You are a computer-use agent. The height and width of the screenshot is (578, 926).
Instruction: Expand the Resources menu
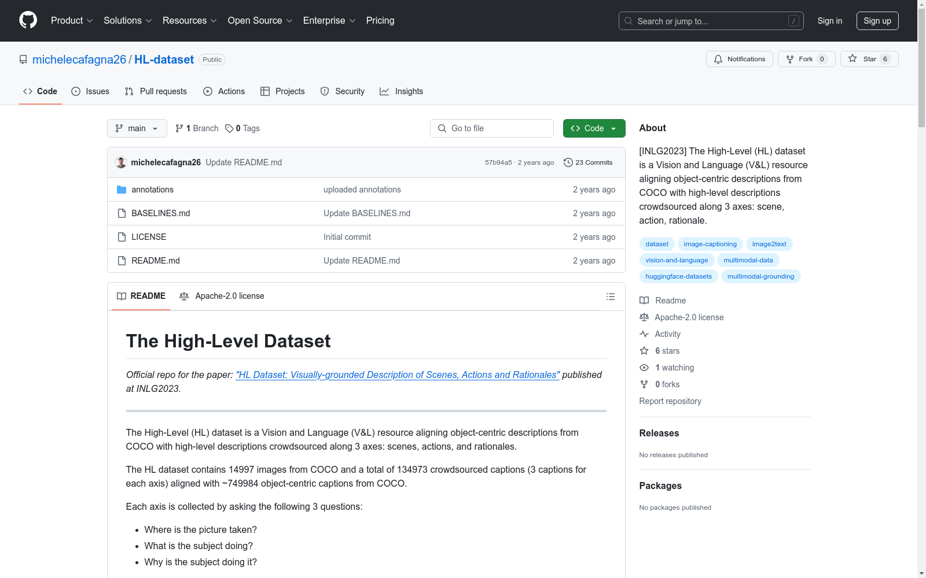[190, 21]
